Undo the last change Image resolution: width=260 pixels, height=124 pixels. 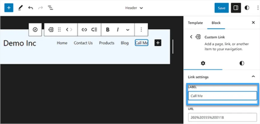click(x=31, y=8)
